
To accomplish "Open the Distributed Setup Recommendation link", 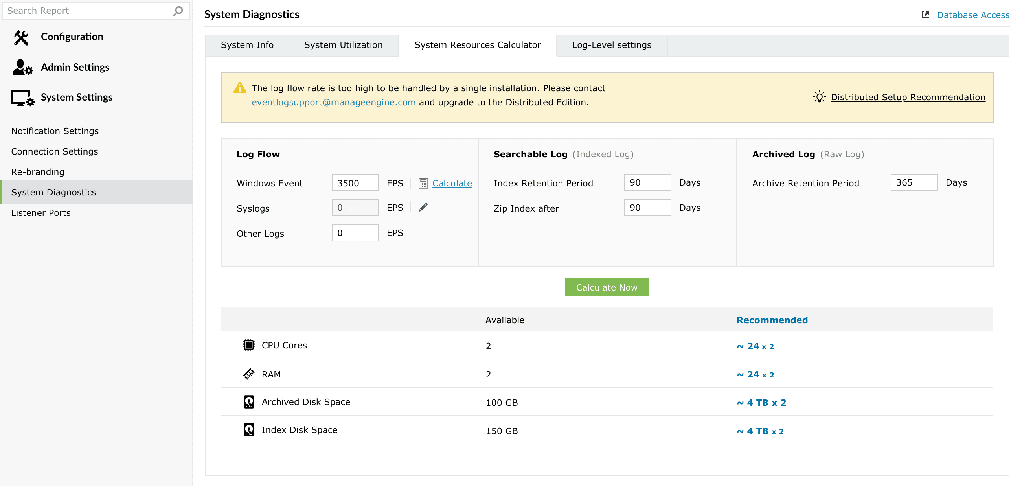I will [908, 97].
